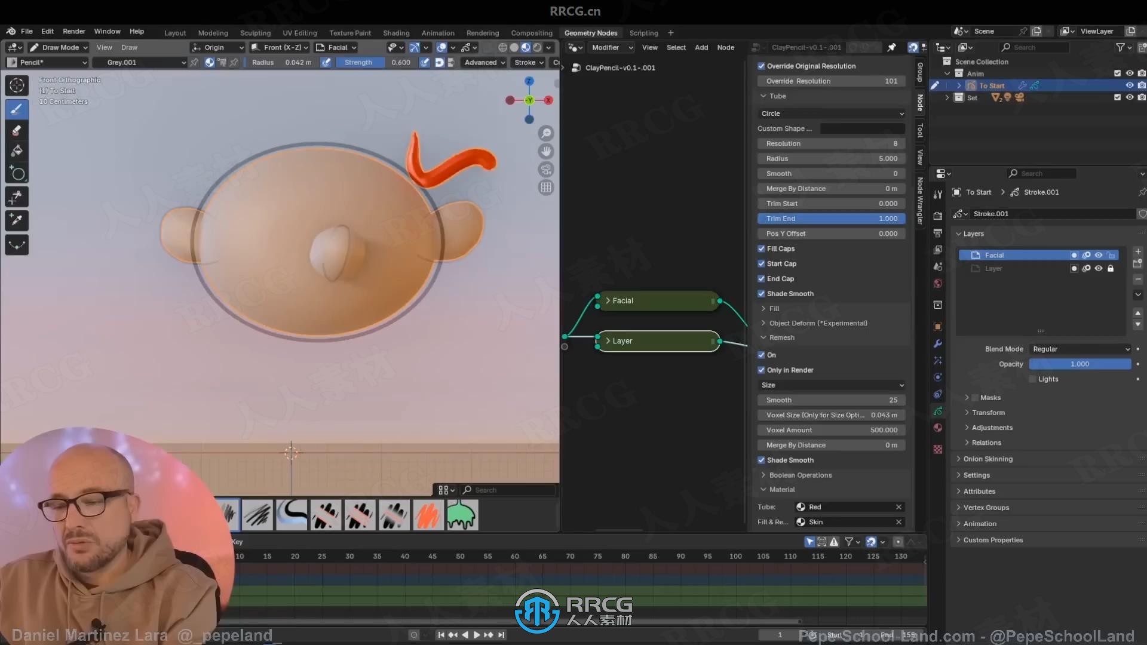Click the Add menu in header
Viewport: 1147px width, 645px height.
click(x=700, y=47)
